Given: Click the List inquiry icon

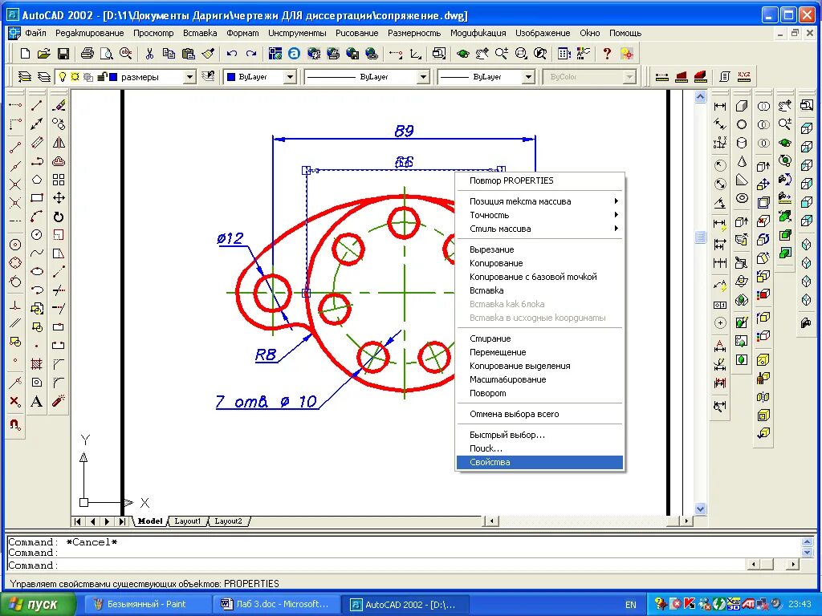Looking at the screenshot, I should 725,77.
